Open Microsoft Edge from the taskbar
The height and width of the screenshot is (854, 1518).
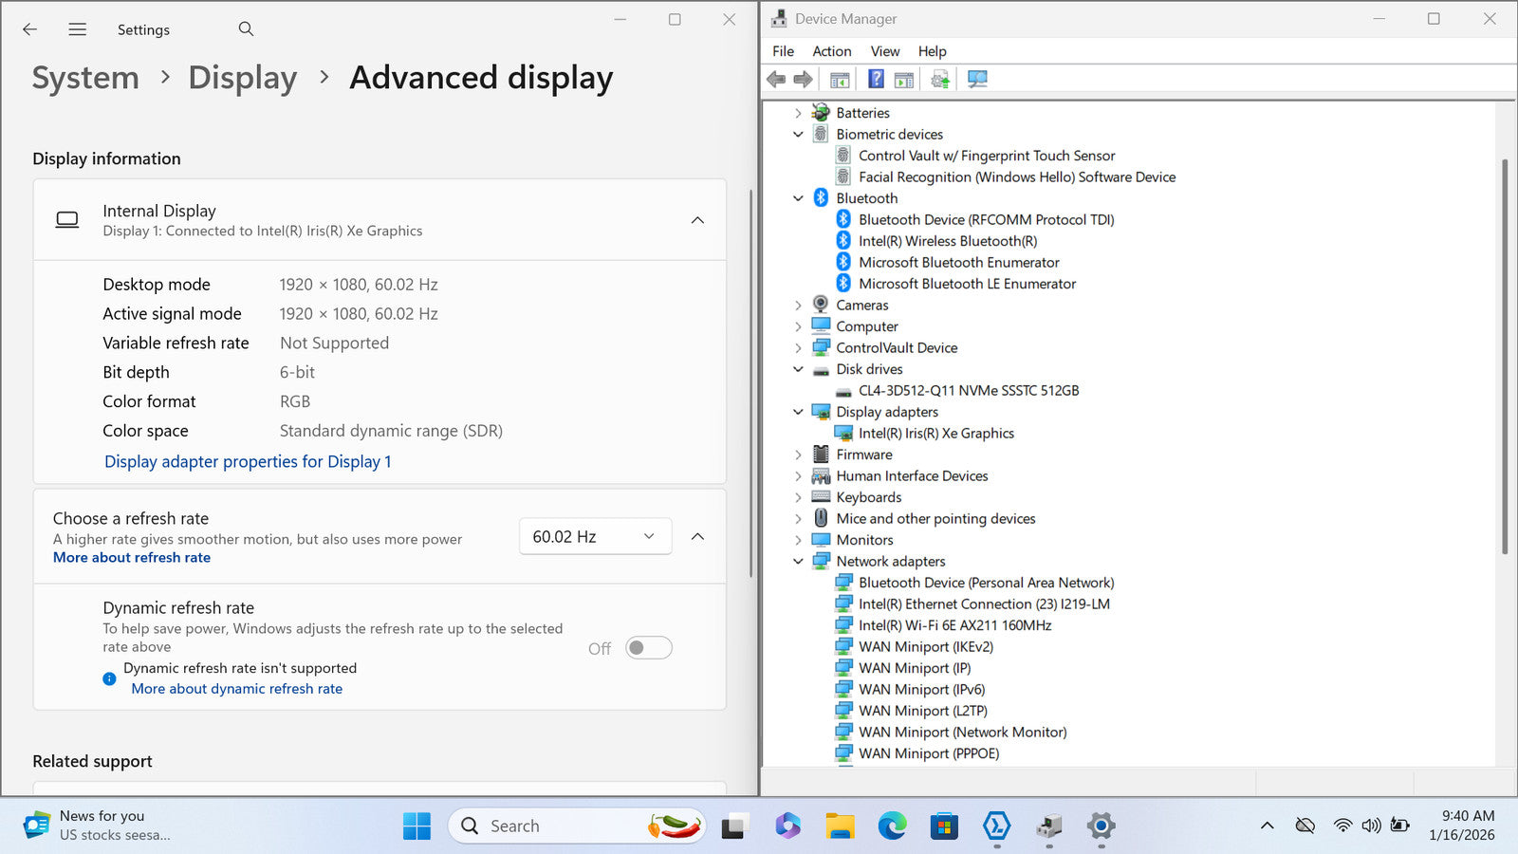pos(892,826)
